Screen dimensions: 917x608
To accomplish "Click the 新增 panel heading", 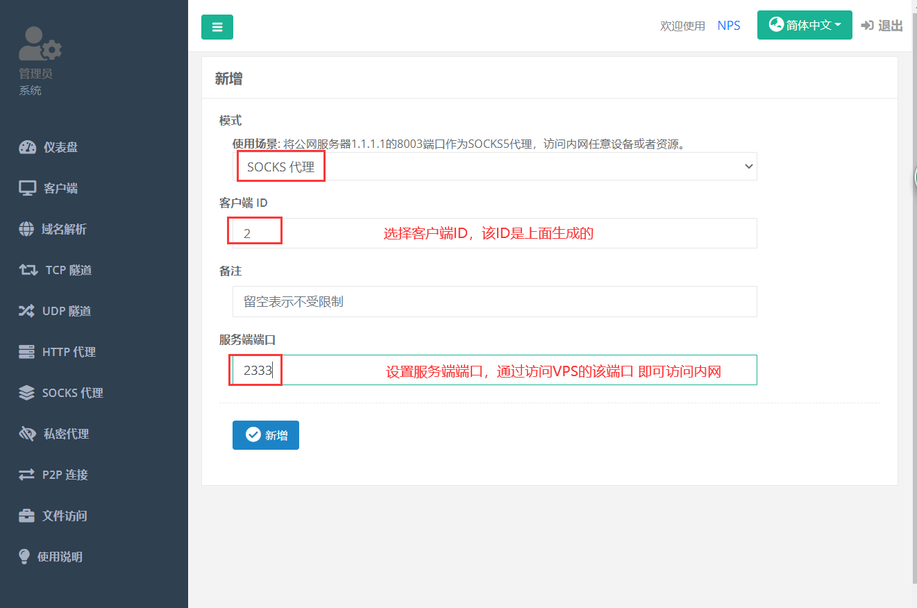I will pos(228,78).
